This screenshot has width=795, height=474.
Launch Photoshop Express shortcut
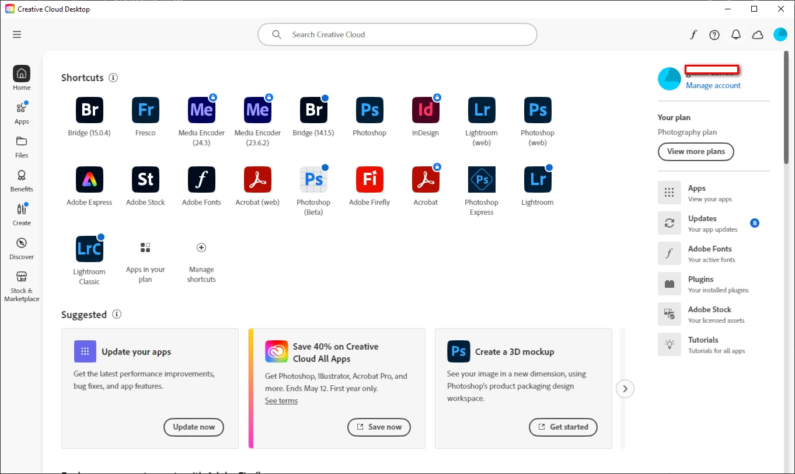[x=482, y=179]
